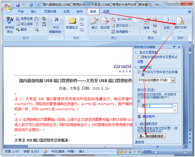Click the 设置... formatting settings link
Image resolution: width=195 pixels, height=157 pixels.
click(142, 62)
